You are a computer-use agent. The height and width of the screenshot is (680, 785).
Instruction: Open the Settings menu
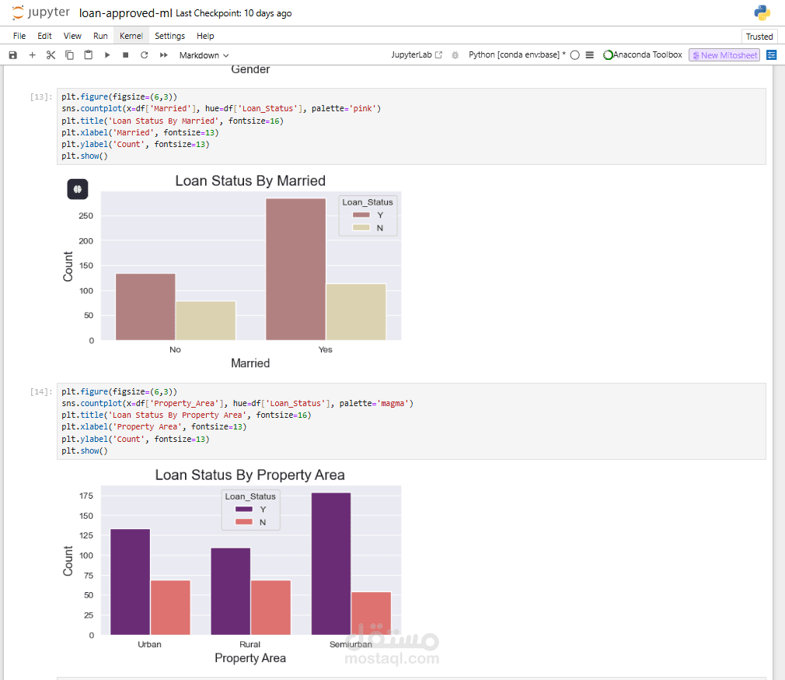pyautogui.click(x=169, y=36)
